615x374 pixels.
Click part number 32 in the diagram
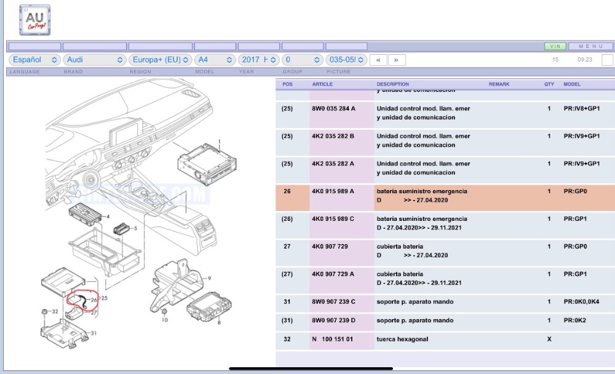click(55, 312)
